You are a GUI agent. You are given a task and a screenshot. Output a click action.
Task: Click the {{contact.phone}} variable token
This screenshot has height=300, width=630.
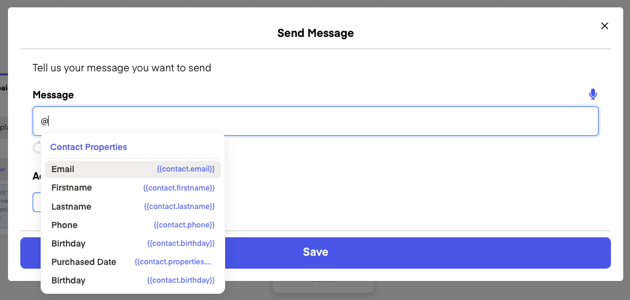[184, 225]
